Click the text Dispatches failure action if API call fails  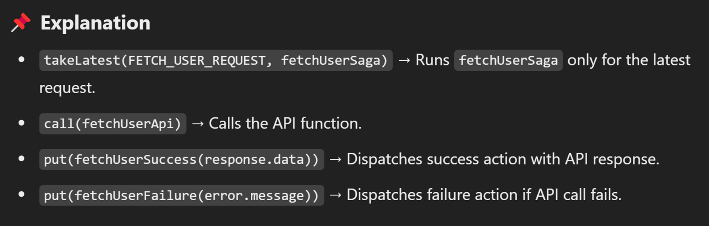(x=484, y=195)
